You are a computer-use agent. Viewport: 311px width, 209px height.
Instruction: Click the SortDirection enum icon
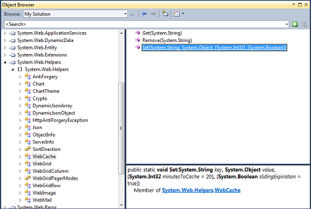[28, 149]
